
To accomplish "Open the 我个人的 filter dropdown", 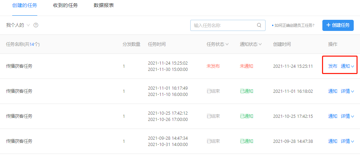I will (18, 25).
